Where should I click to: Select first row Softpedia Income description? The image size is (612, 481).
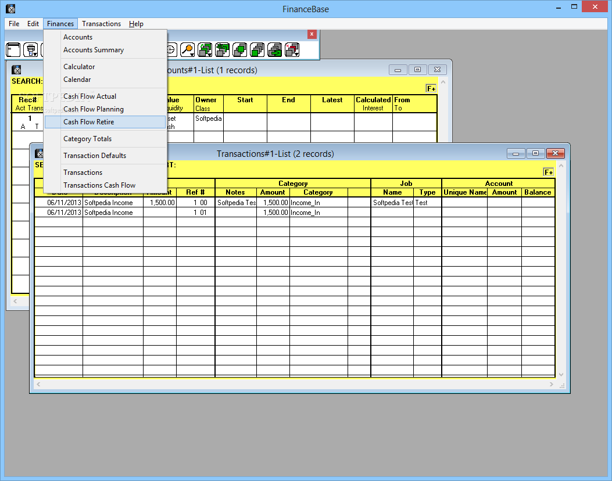click(x=113, y=203)
